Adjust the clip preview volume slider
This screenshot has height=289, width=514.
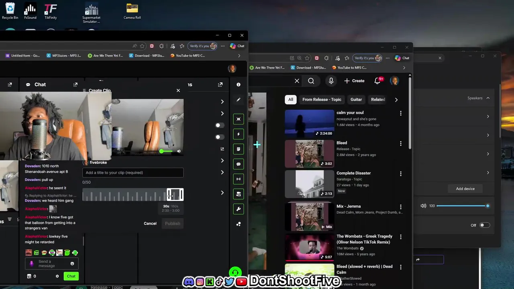pos(166,151)
